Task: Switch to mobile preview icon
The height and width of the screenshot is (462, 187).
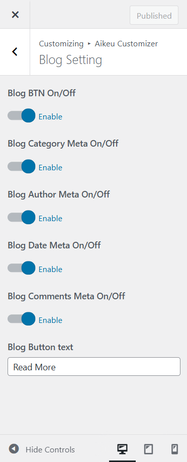Action: pos(174,449)
